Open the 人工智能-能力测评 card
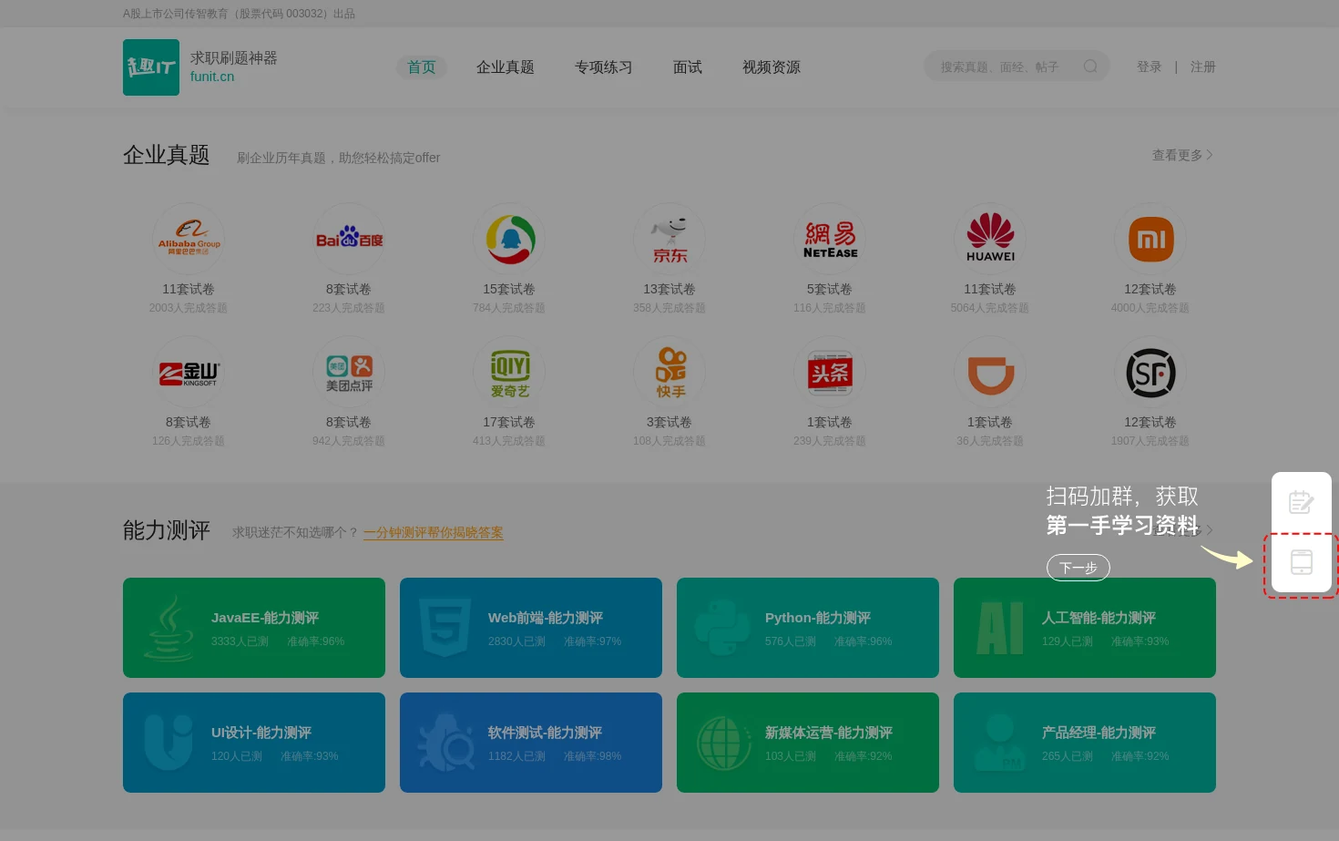 (x=1085, y=628)
